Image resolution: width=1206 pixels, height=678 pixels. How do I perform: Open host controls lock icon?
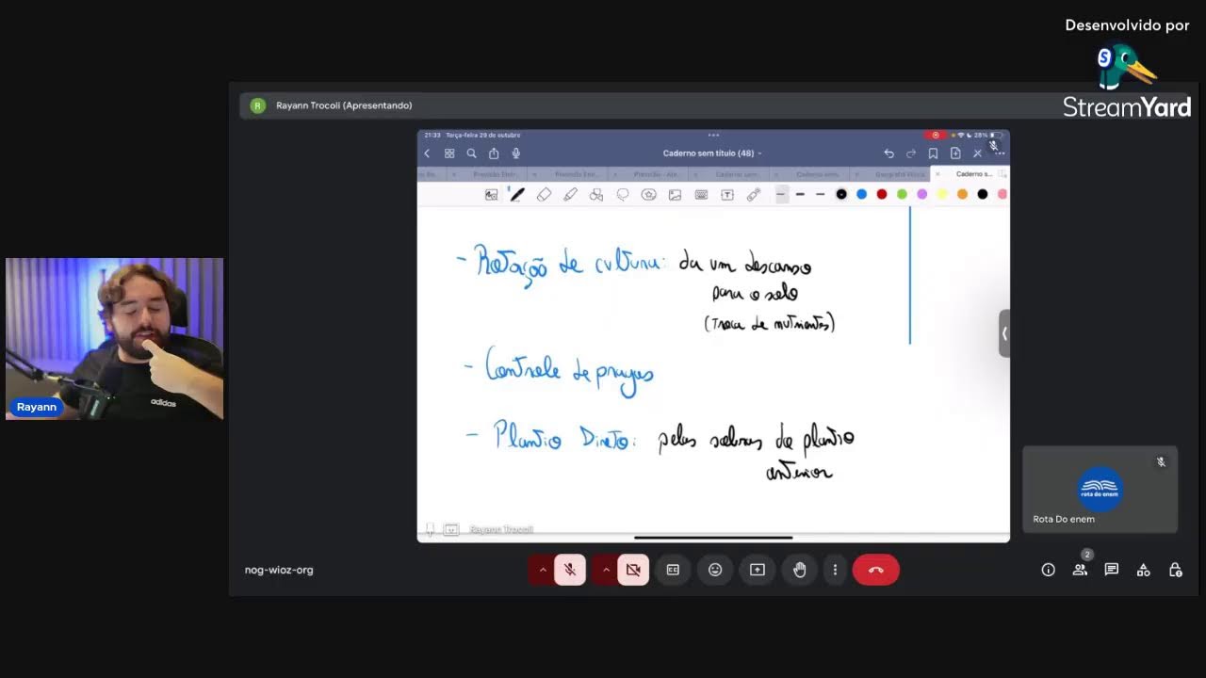[x=1175, y=570]
